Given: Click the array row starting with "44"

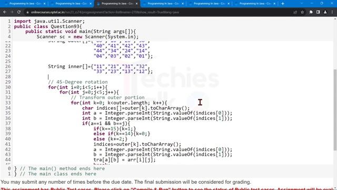Looking at the screenshot, I should click(x=122, y=51).
